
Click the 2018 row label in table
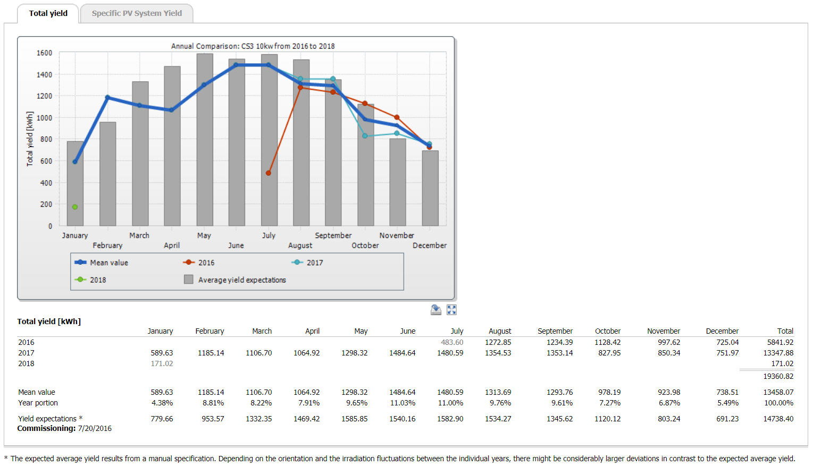26,363
